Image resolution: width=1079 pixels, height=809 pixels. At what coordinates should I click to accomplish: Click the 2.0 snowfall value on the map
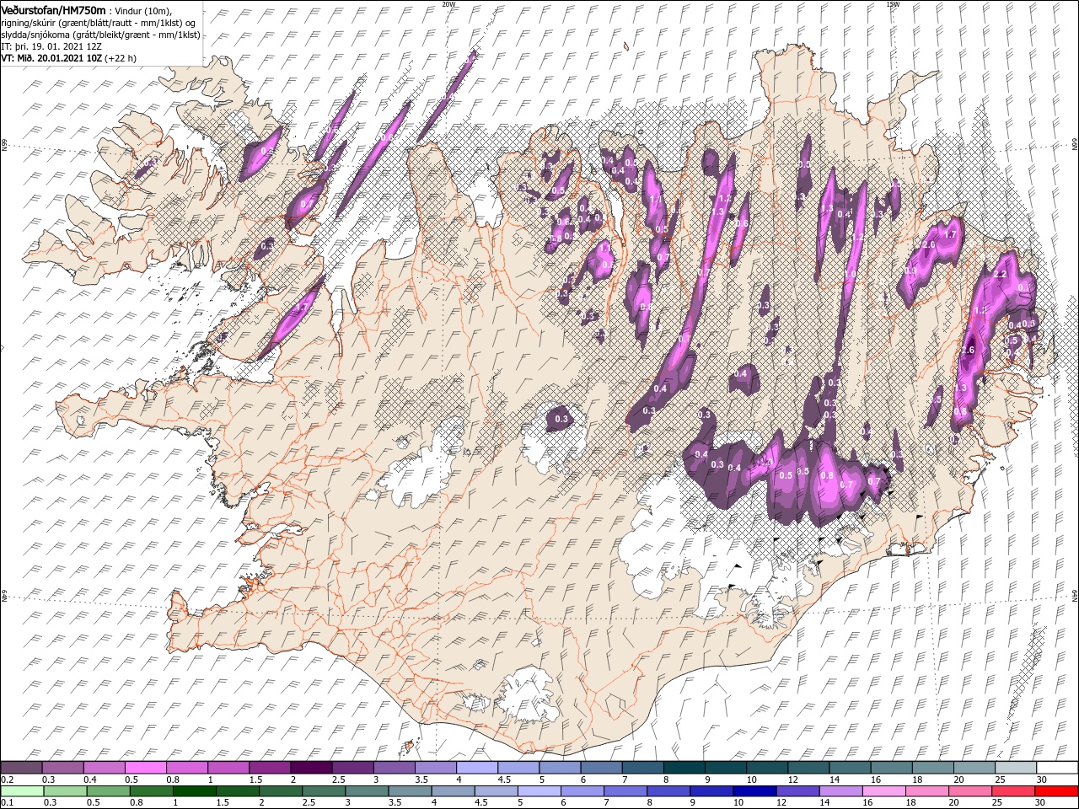click(x=930, y=244)
